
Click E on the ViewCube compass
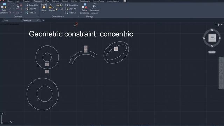(220, 38)
